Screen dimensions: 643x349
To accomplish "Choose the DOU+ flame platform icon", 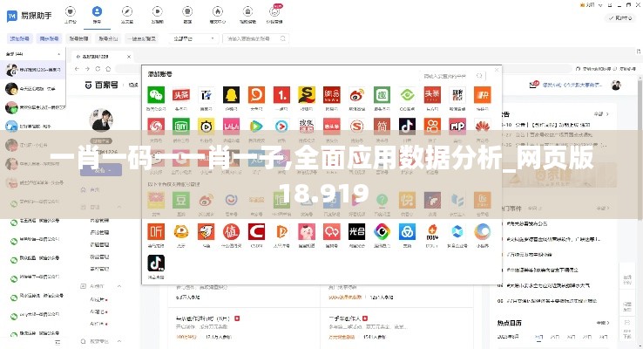I will (432, 232).
